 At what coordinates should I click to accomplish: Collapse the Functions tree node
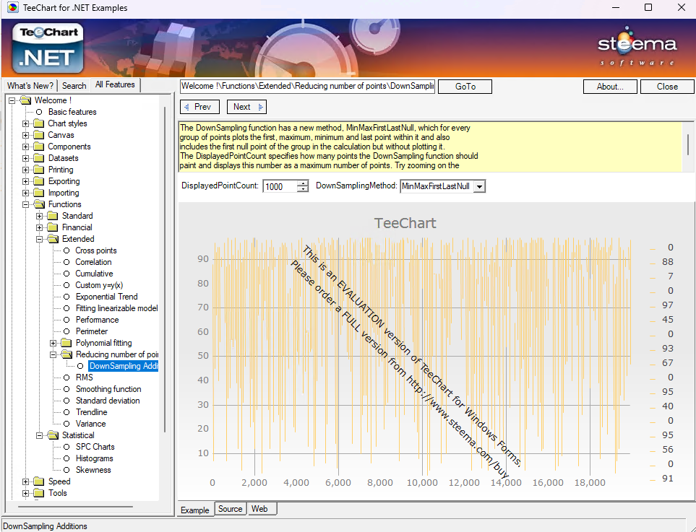click(26, 204)
